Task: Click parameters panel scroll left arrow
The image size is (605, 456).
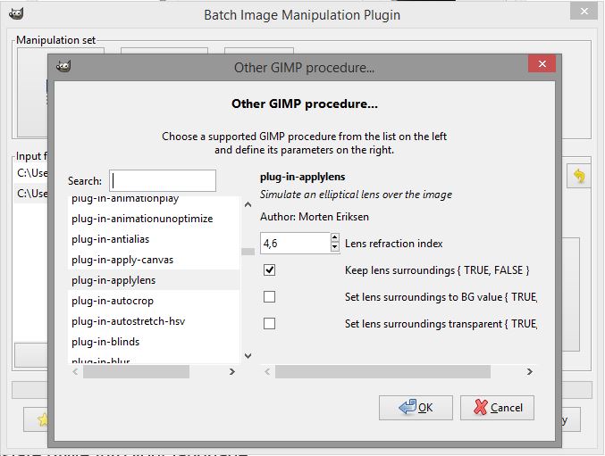Action: click(267, 371)
